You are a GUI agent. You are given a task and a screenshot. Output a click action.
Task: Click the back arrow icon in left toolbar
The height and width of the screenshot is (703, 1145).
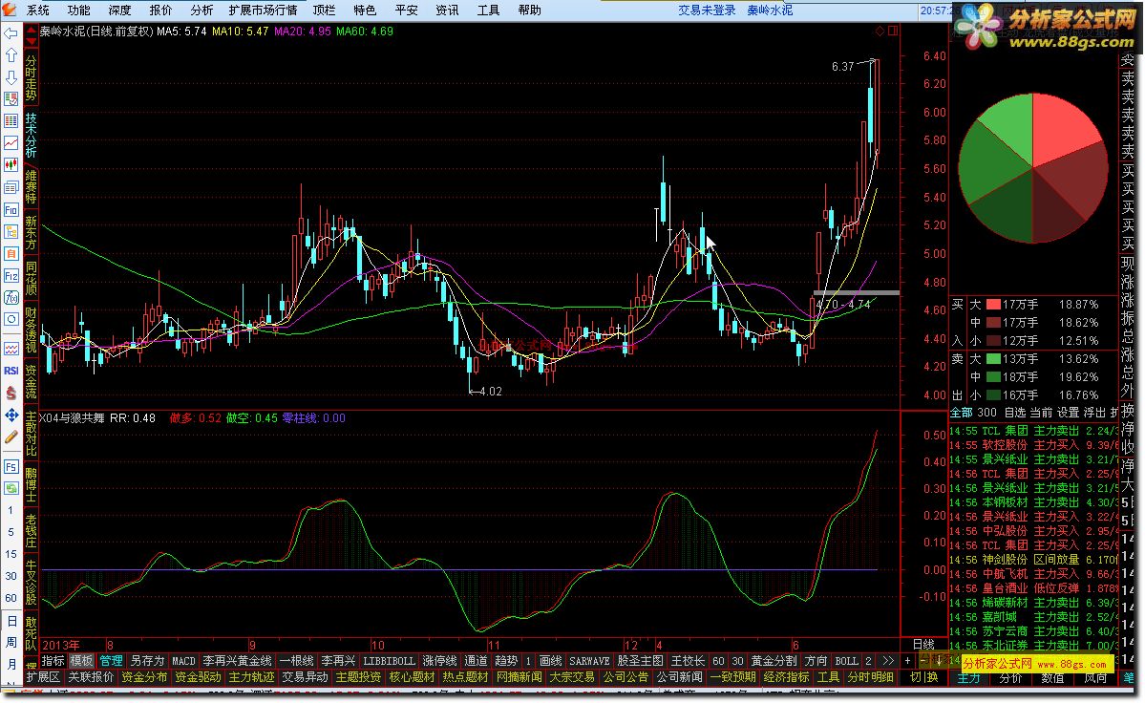(11, 33)
